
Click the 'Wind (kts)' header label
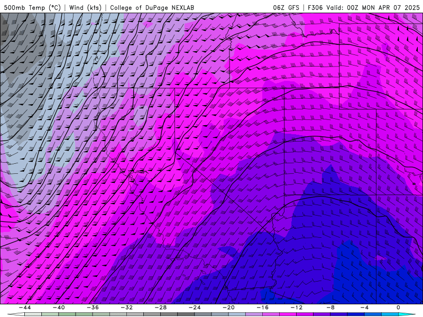[x=85, y=7]
